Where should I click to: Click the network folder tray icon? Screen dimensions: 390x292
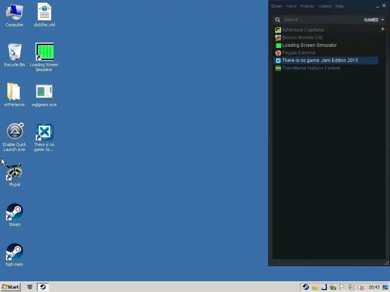[x=315, y=287]
